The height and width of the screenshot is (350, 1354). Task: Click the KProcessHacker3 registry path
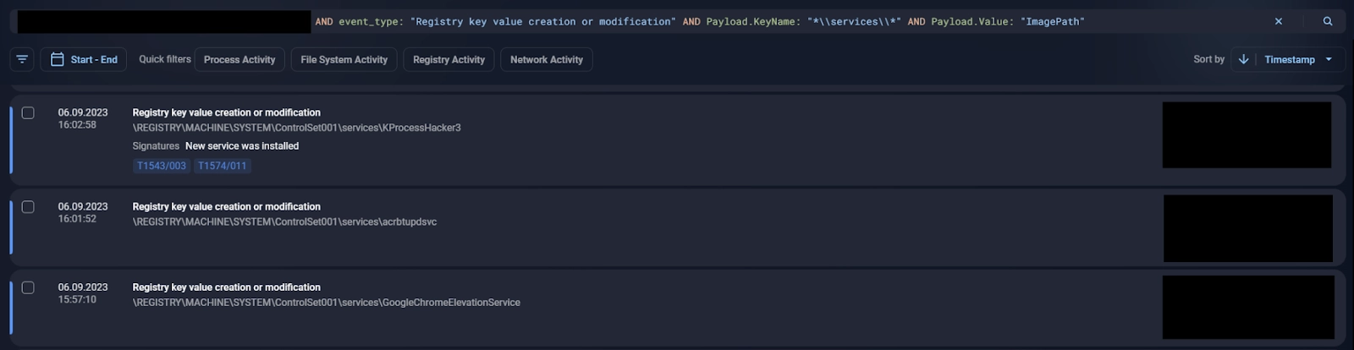coord(297,128)
